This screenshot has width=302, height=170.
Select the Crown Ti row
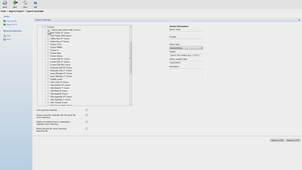click(x=54, y=50)
